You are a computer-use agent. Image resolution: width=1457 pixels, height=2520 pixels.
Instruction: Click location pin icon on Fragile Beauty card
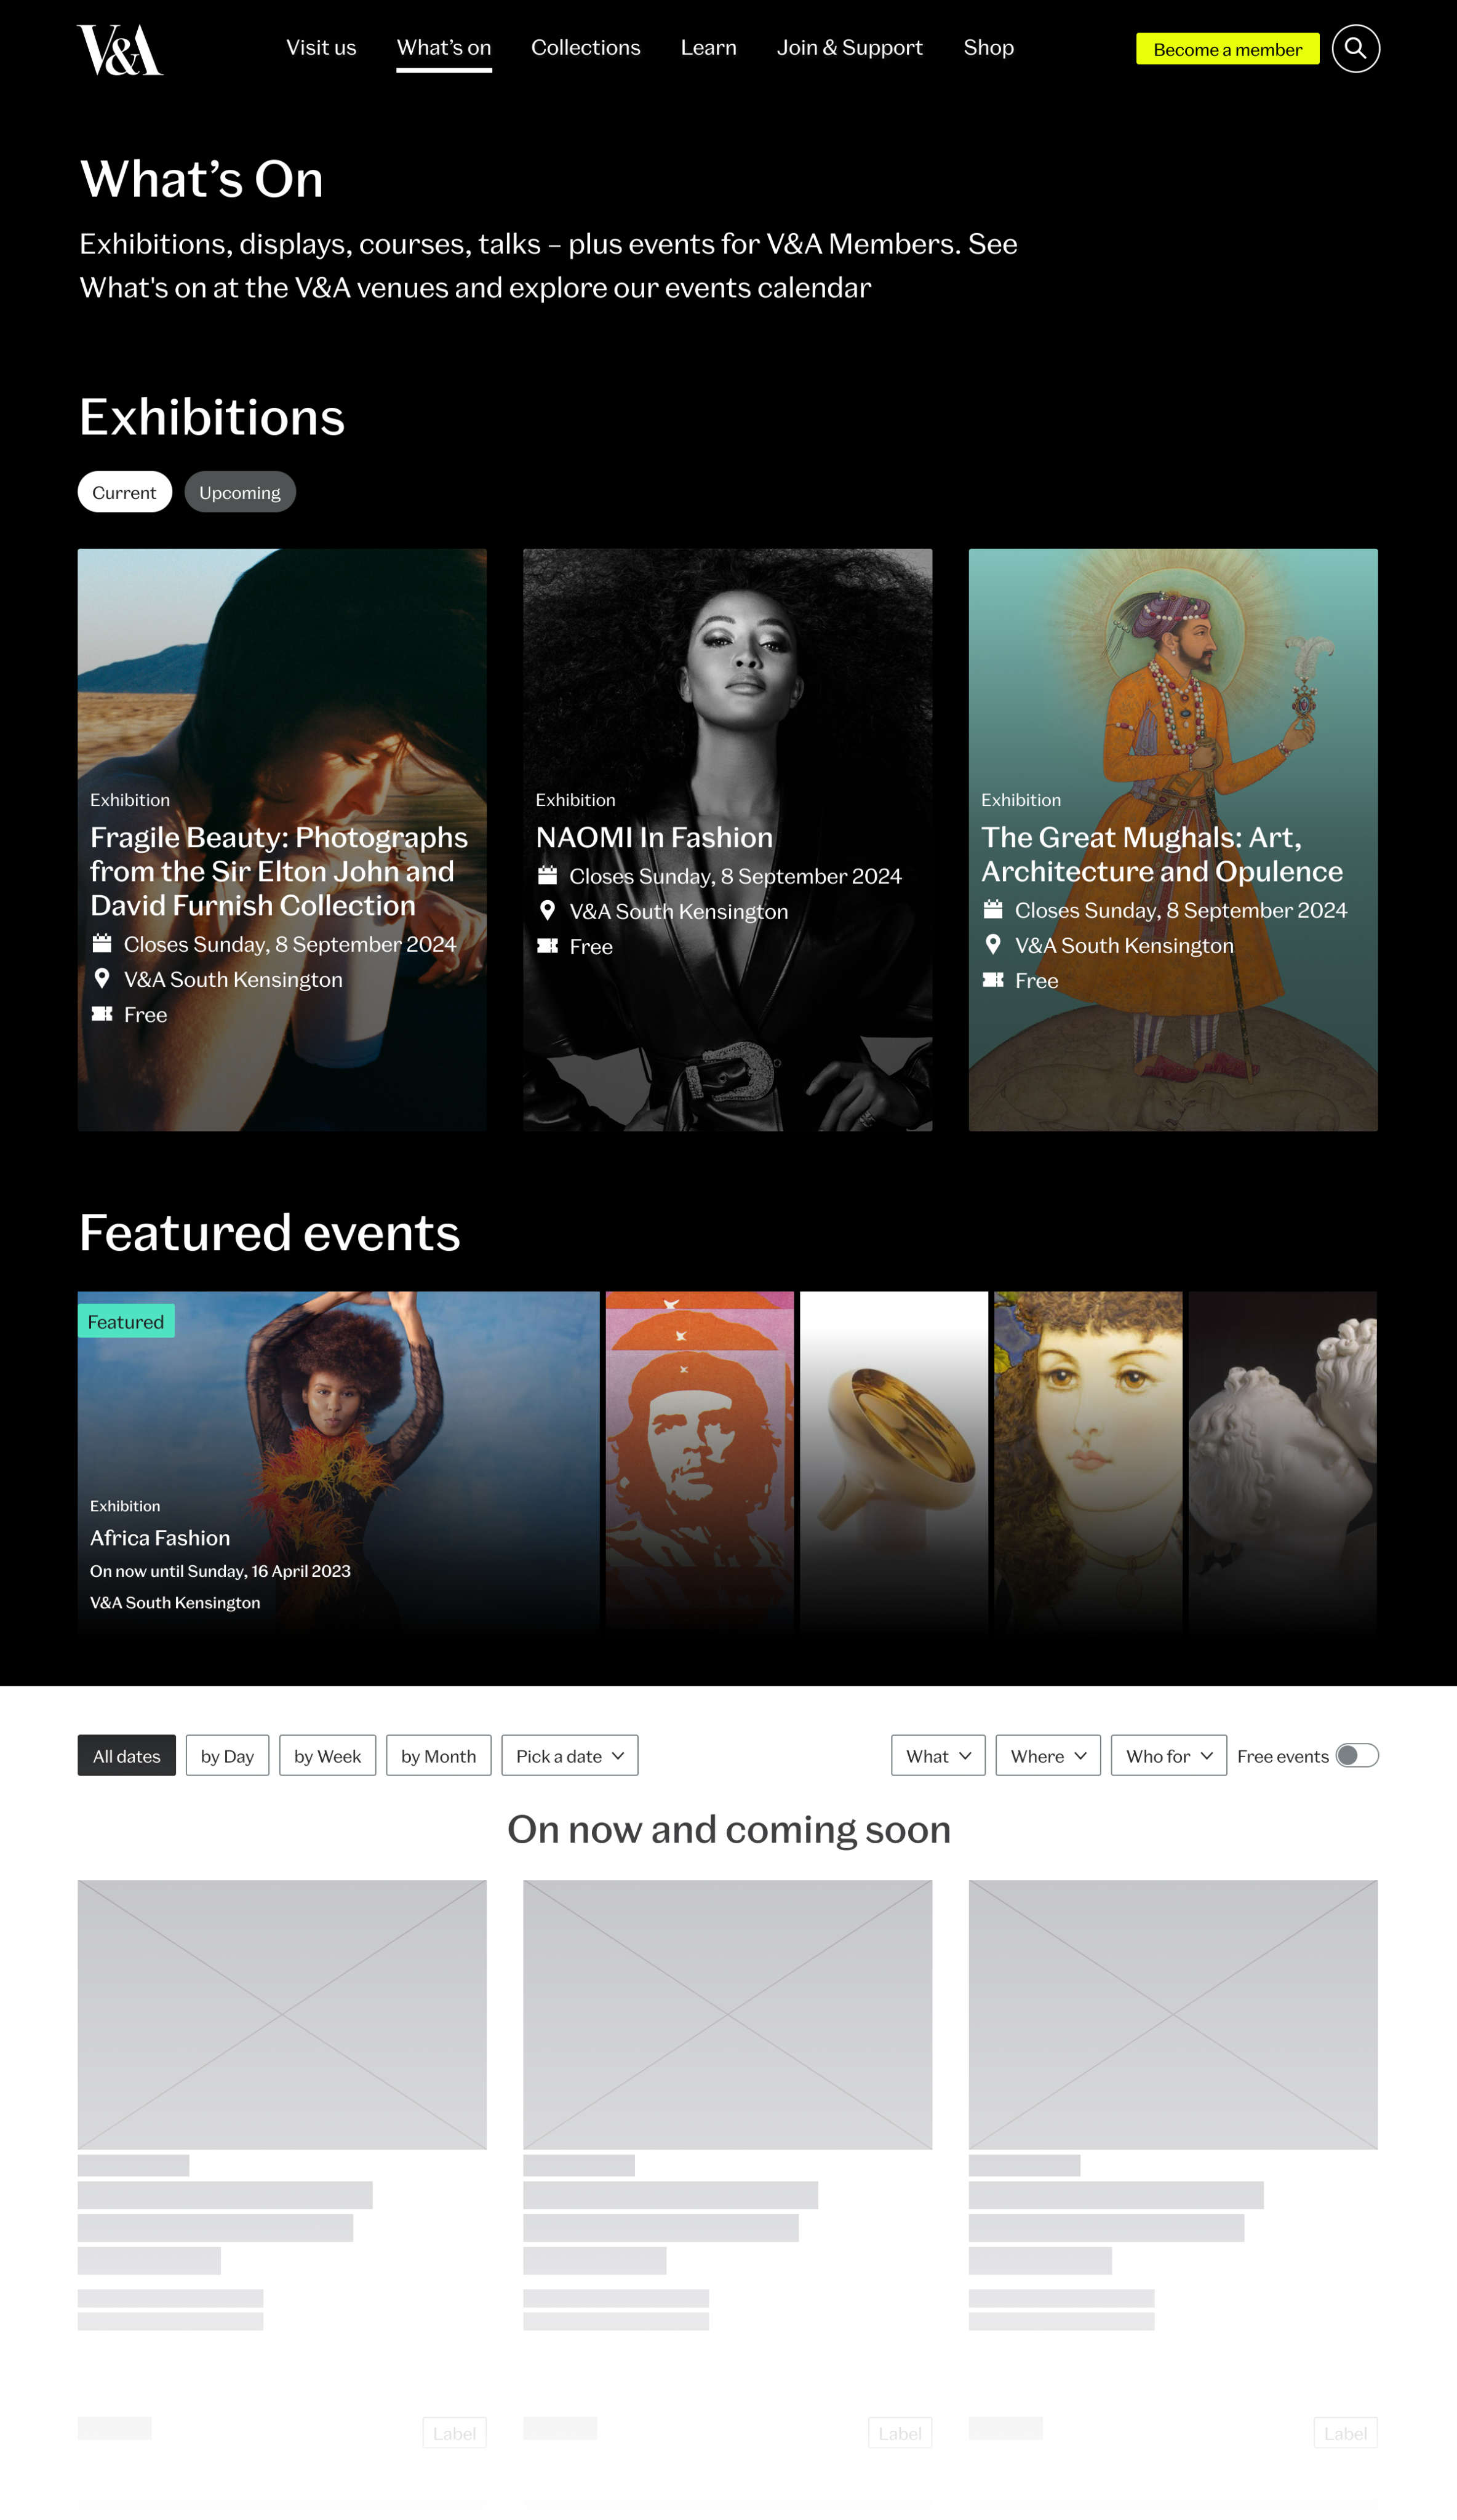tap(102, 978)
